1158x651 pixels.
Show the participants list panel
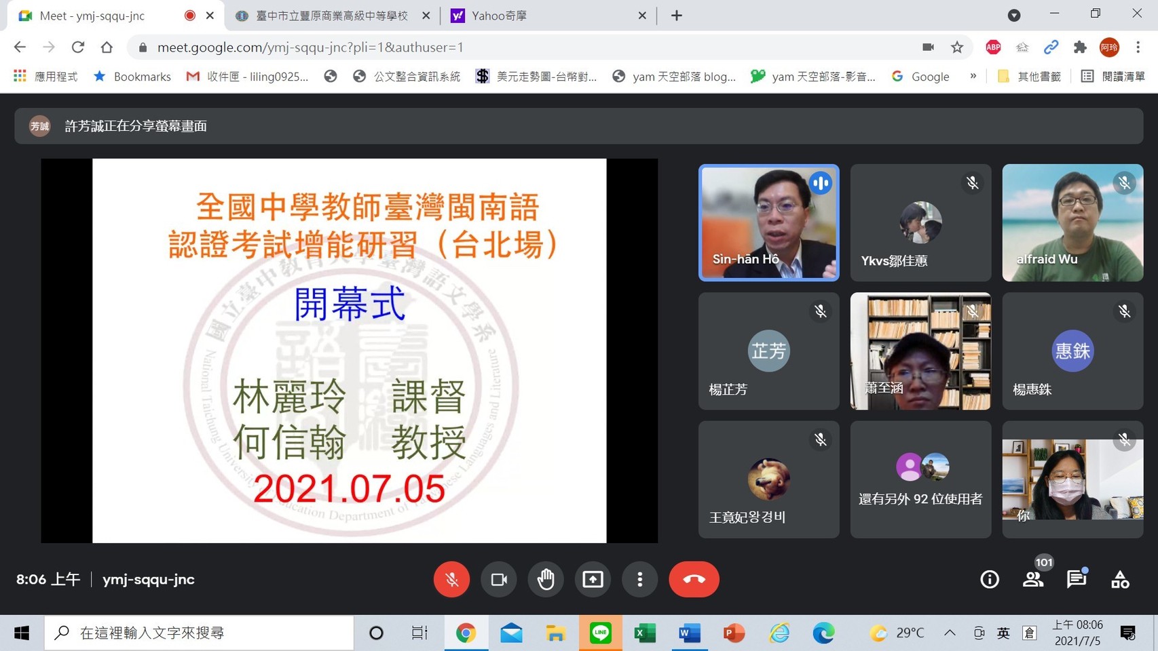point(1033,579)
